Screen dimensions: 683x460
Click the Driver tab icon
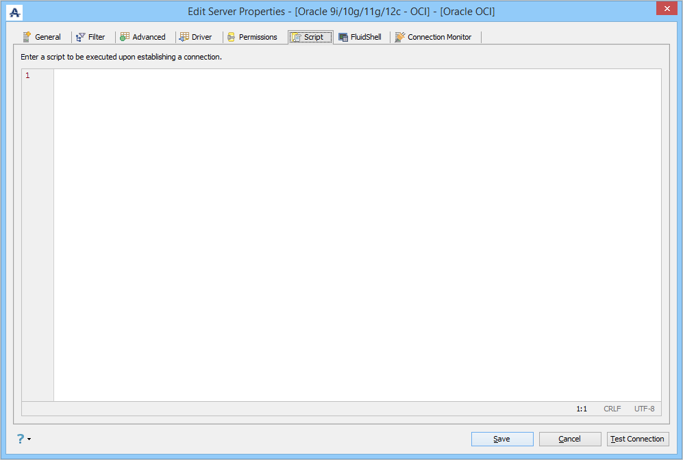click(x=184, y=37)
